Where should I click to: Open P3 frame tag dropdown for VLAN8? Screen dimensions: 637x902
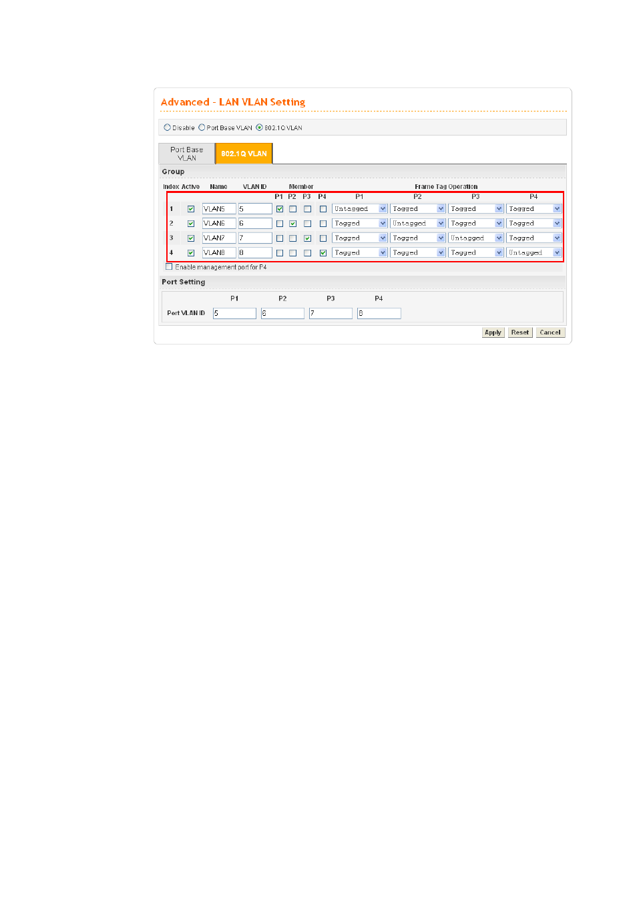(476, 253)
